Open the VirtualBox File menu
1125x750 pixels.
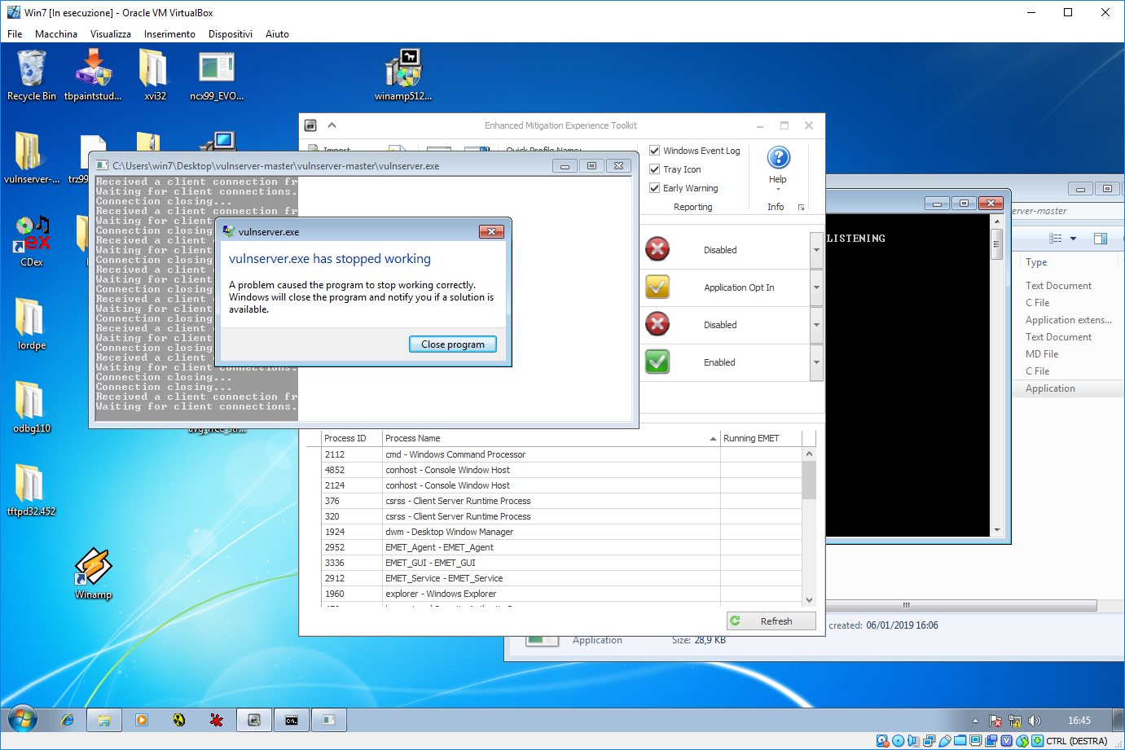(15, 34)
